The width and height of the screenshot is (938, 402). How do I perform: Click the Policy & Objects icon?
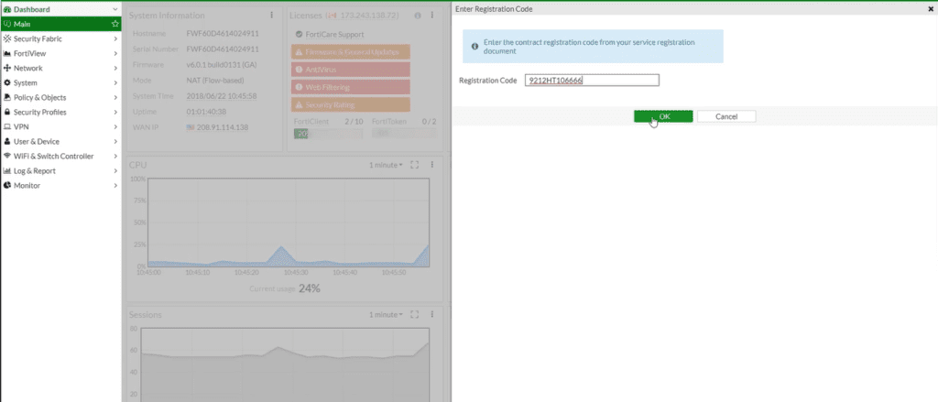click(x=7, y=97)
